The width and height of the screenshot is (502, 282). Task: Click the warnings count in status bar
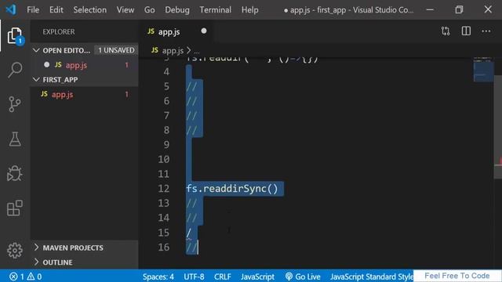coord(35,277)
